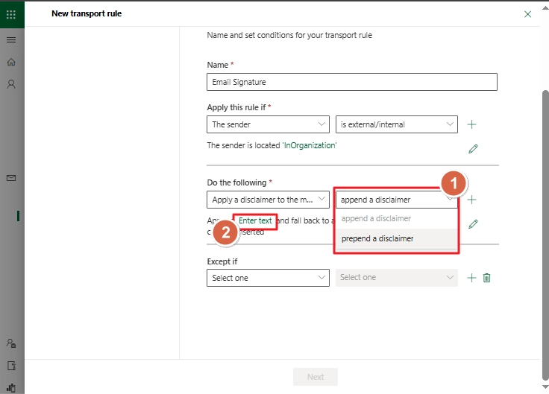Open the disabled second 'Select one' dropdown
Viewport: 549px width, 394px height.
397,278
